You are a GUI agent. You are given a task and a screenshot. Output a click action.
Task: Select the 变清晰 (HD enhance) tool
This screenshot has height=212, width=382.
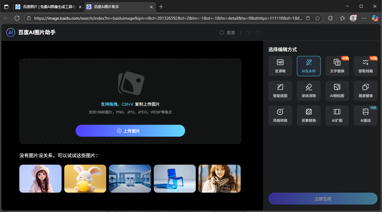click(x=280, y=66)
